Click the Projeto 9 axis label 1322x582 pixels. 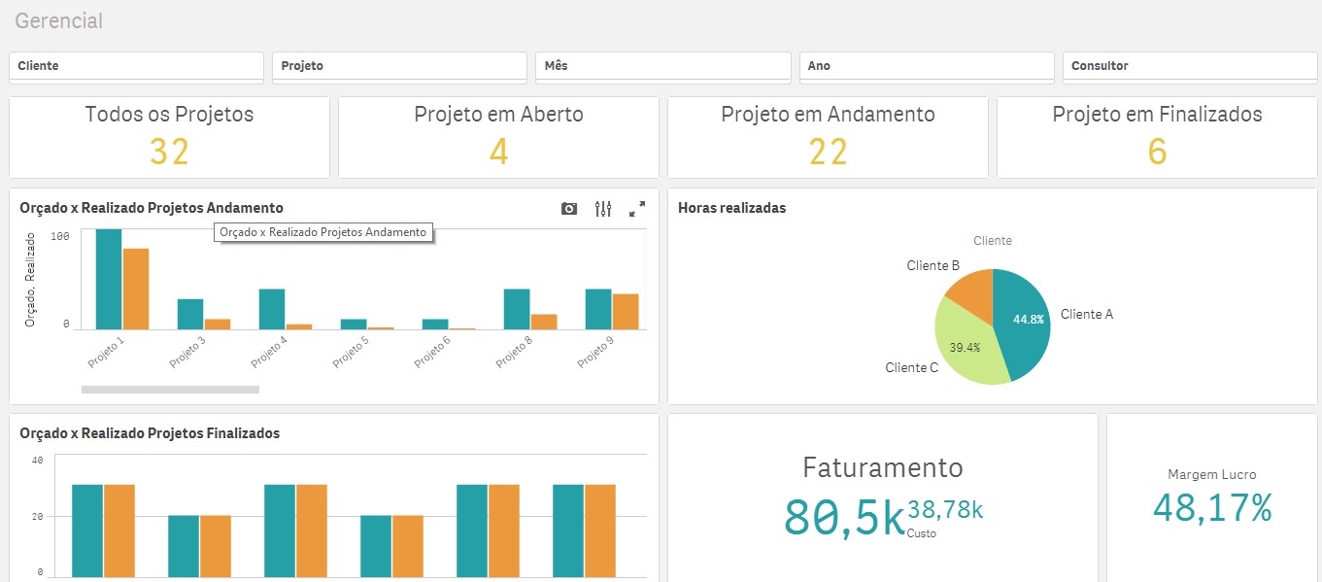coord(593,351)
